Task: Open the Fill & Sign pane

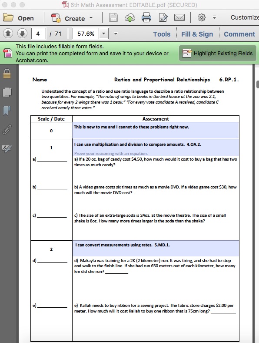Action: pos(197,34)
